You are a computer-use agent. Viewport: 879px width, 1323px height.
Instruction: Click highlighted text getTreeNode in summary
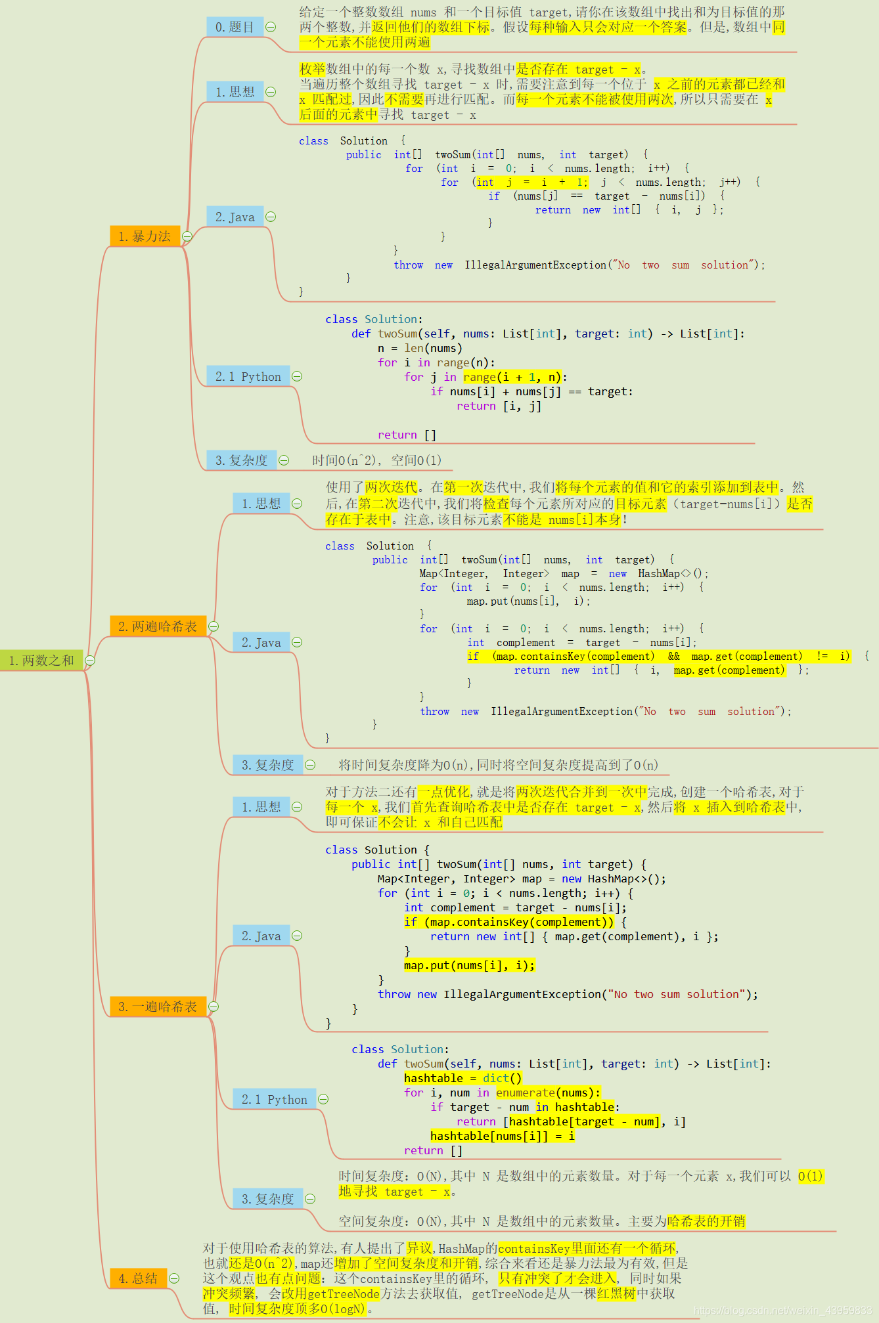(344, 1293)
